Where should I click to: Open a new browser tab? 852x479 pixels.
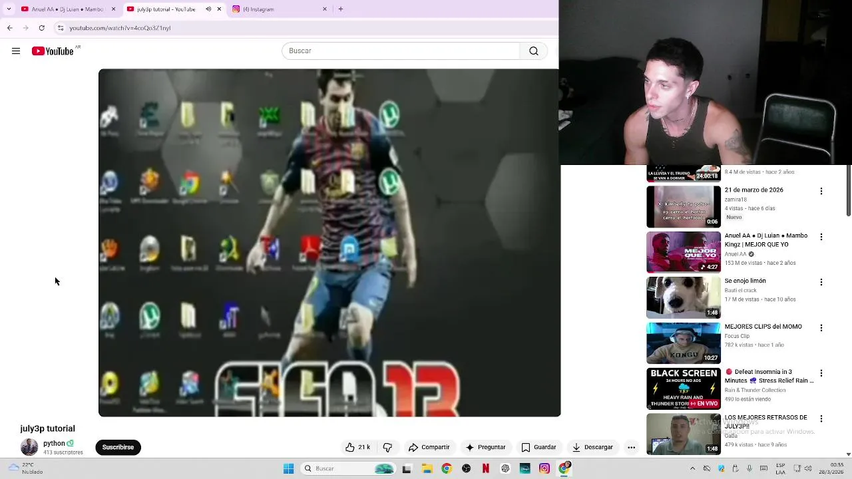(341, 9)
